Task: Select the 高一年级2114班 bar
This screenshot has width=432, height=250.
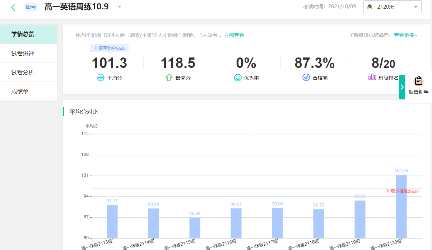Action: [153, 223]
